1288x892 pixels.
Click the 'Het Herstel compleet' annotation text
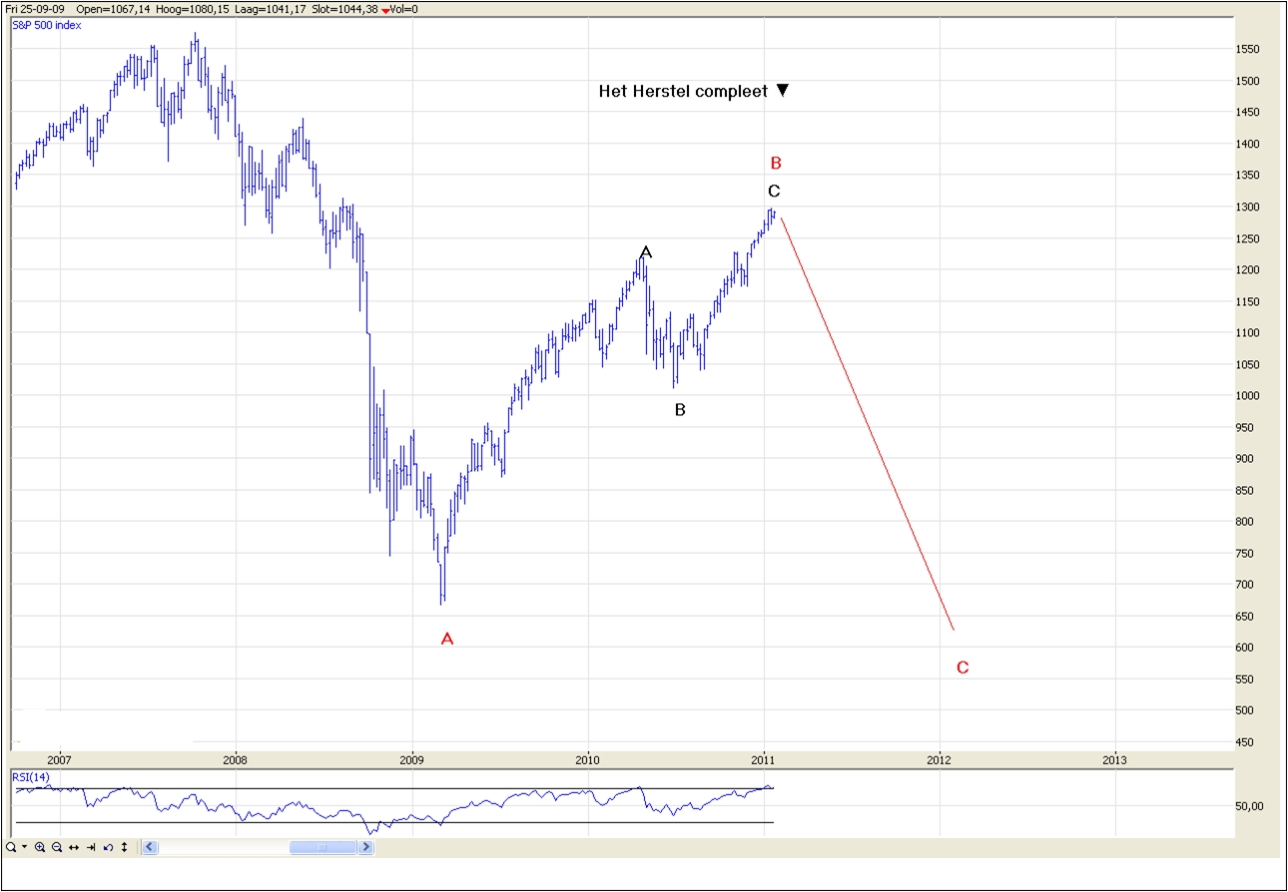(x=683, y=92)
